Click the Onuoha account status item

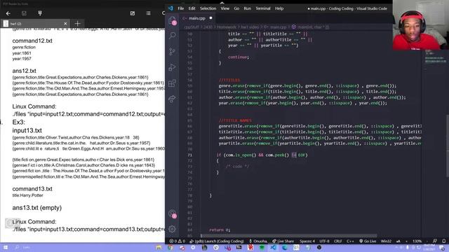pyautogui.click(x=258, y=241)
